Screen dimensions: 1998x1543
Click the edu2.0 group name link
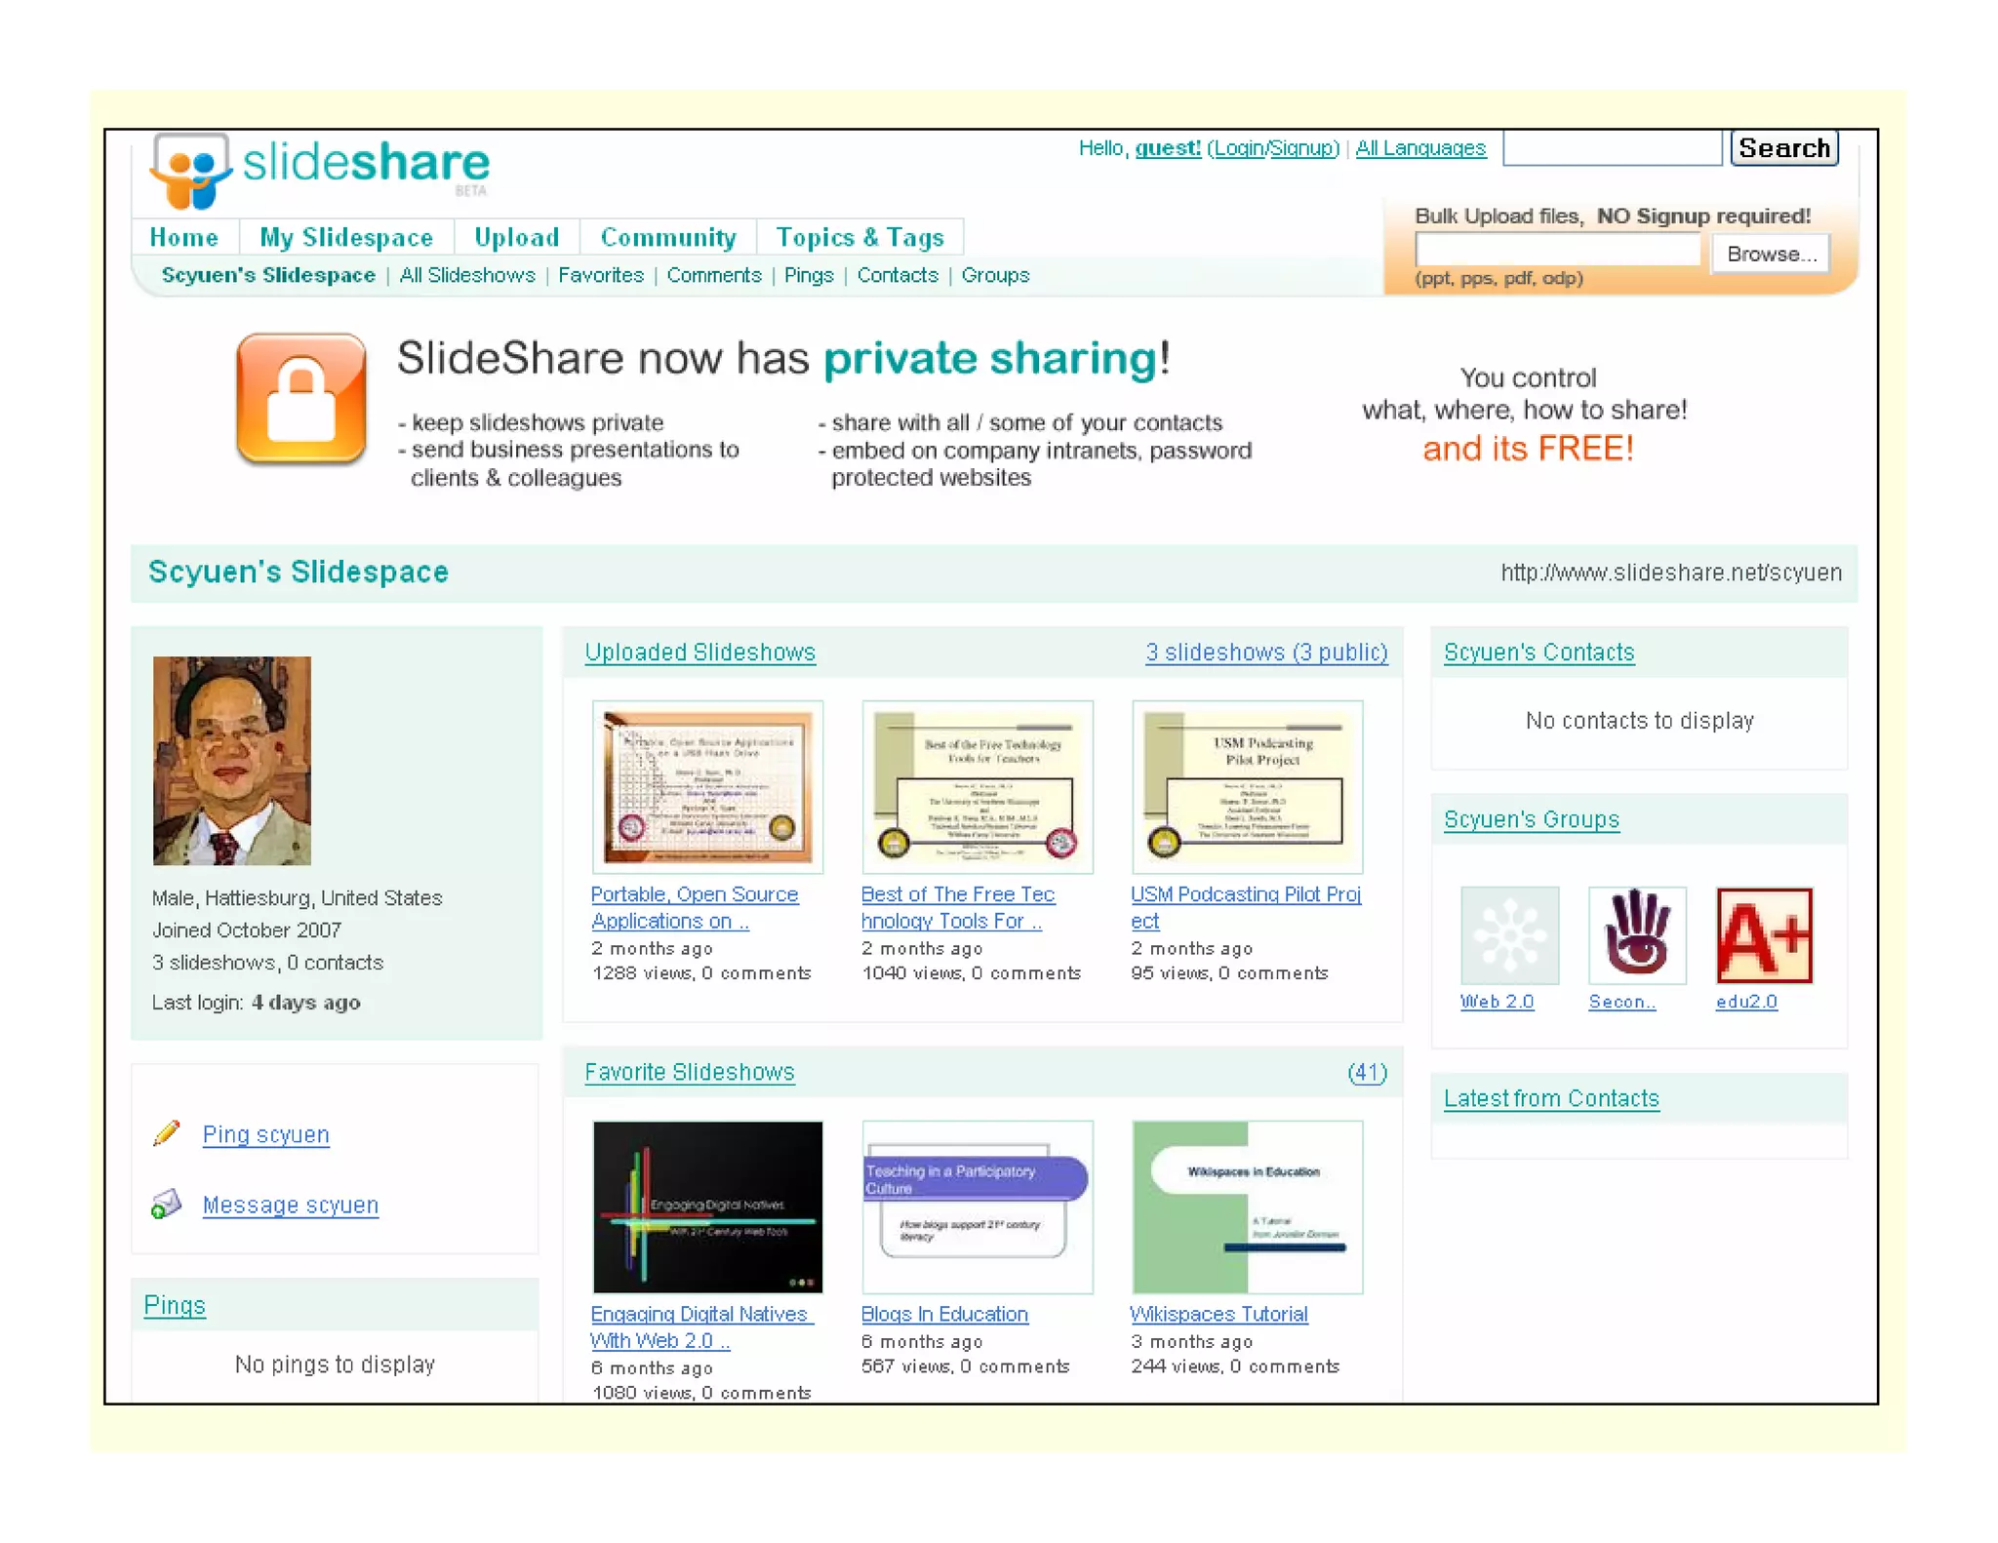point(1746,1001)
